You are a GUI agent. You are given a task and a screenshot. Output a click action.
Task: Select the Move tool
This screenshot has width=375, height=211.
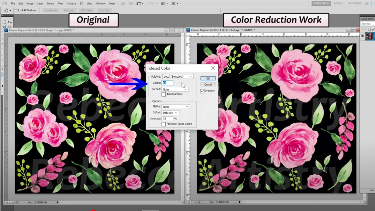[10, 22]
